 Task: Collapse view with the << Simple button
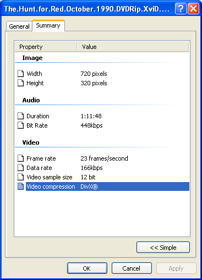coord(163,248)
